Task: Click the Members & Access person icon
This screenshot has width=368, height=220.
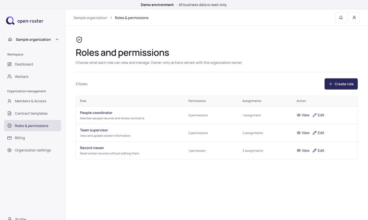Action: point(9,101)
